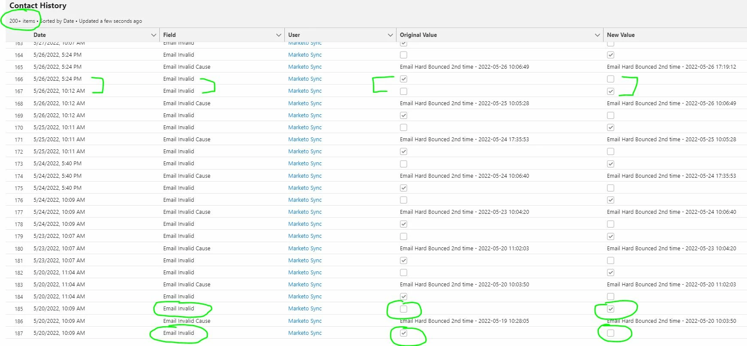Toggle New Value checkbox in row 170
This screenshot has width=747, height=346.
[x=610, y=127]
